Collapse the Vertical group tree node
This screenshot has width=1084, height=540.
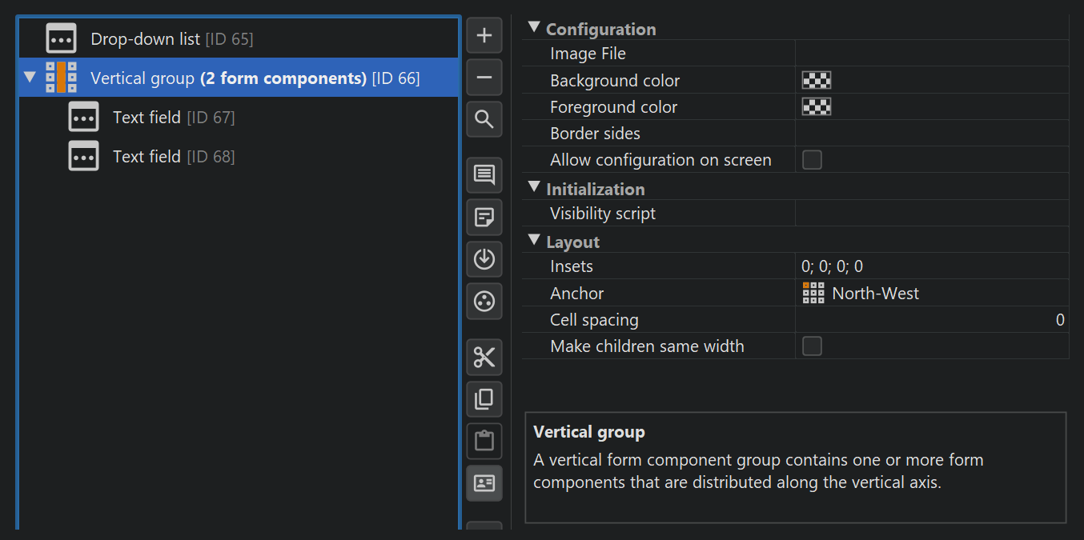pos(30,78)
